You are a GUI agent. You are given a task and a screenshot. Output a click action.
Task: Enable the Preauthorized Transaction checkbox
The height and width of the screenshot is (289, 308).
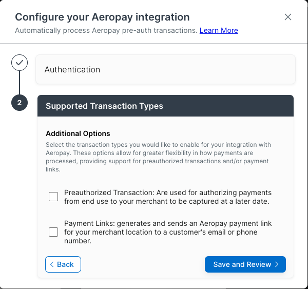click(53, 197)
